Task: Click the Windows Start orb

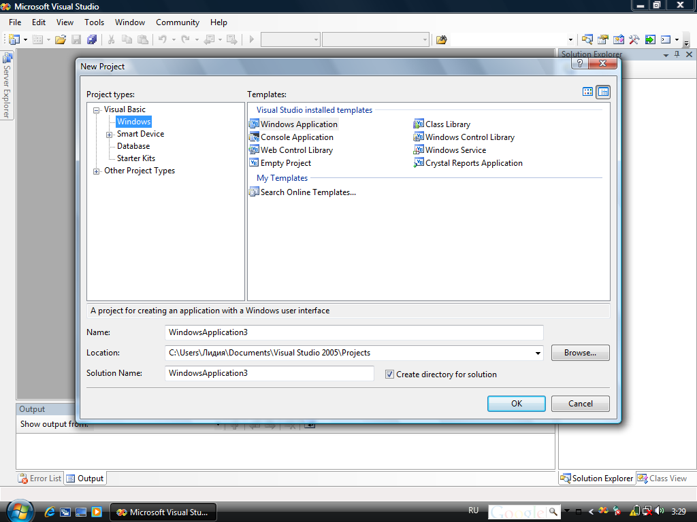Action: 20,512
